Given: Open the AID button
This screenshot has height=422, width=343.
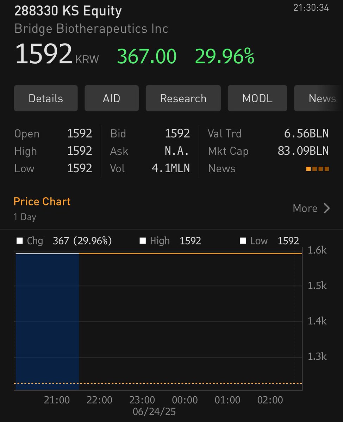Looking at the screenshot, I should [112, 98].
